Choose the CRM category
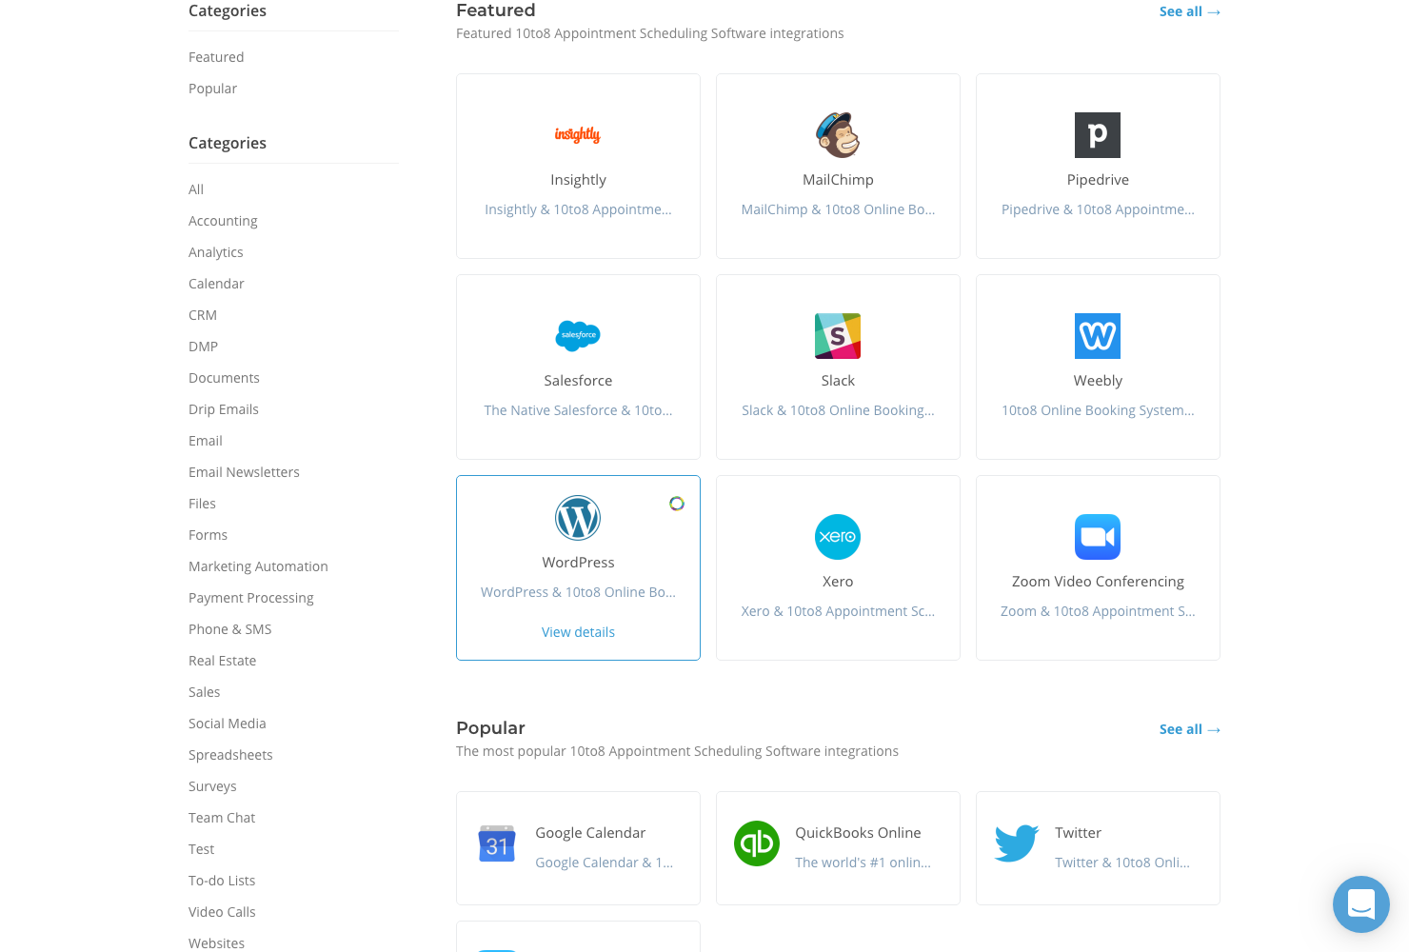The height and width of the screenshot is (952, 1409). click(203, 315)
